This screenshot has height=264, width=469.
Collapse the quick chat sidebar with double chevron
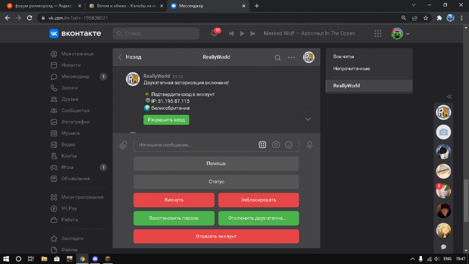click(449, 97)
